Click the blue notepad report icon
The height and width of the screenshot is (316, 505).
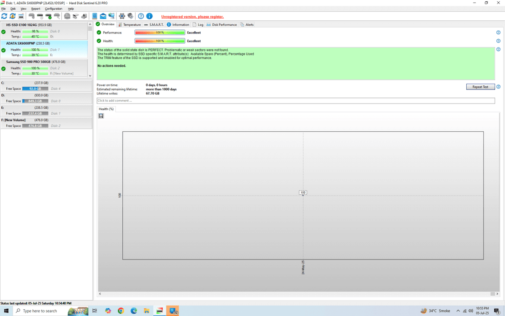(x=95, y=16)
